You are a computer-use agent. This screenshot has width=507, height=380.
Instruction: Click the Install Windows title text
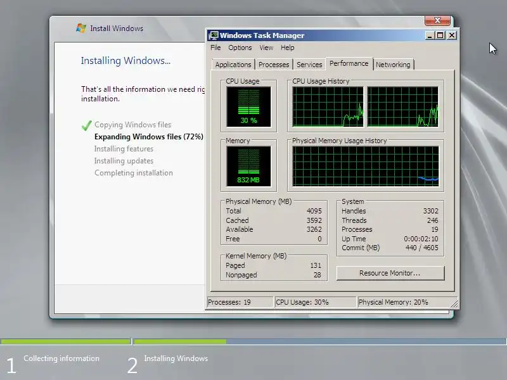[117, 28]
